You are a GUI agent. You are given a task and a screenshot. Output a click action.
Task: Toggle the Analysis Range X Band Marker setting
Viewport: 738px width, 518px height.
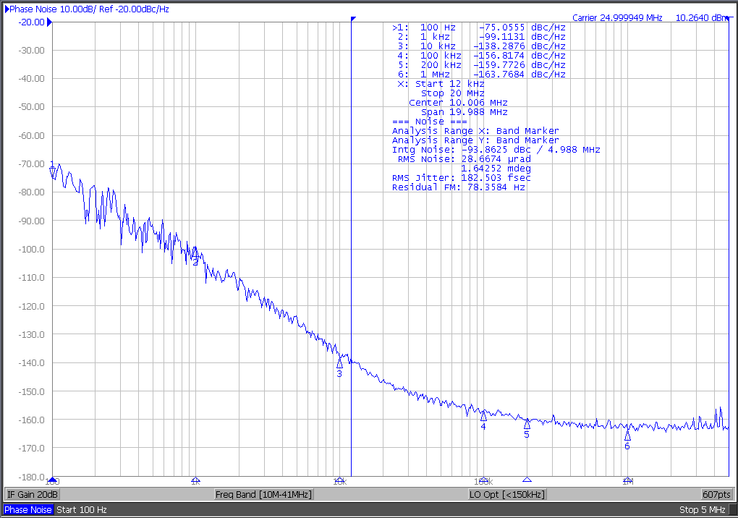tap(474, 131)
